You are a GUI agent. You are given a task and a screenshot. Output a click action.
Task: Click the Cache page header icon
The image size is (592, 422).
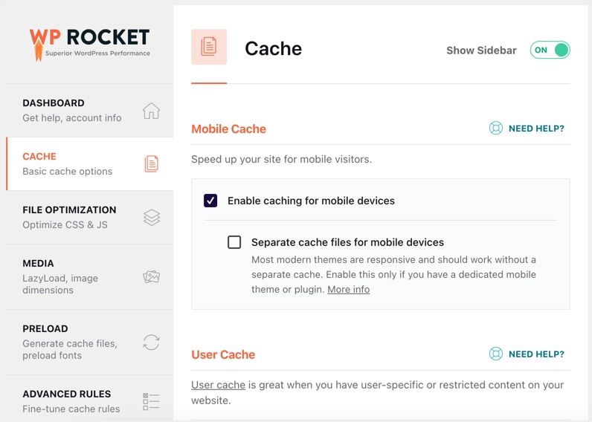click(209, 47)
